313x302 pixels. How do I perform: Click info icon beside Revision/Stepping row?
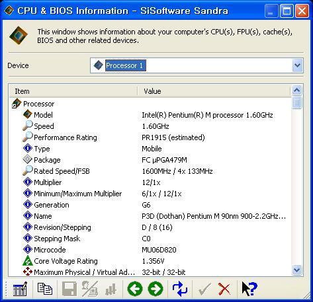point(28,227)
